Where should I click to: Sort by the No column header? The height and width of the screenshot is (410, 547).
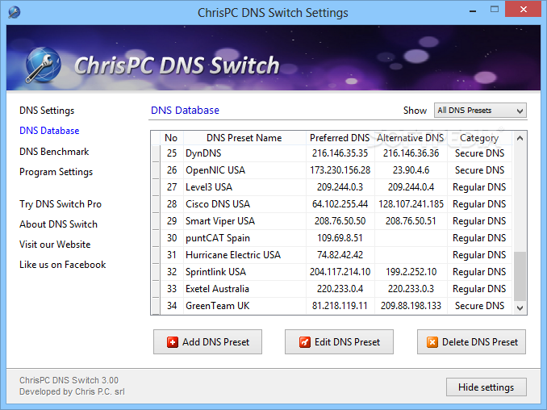[171, 138]
